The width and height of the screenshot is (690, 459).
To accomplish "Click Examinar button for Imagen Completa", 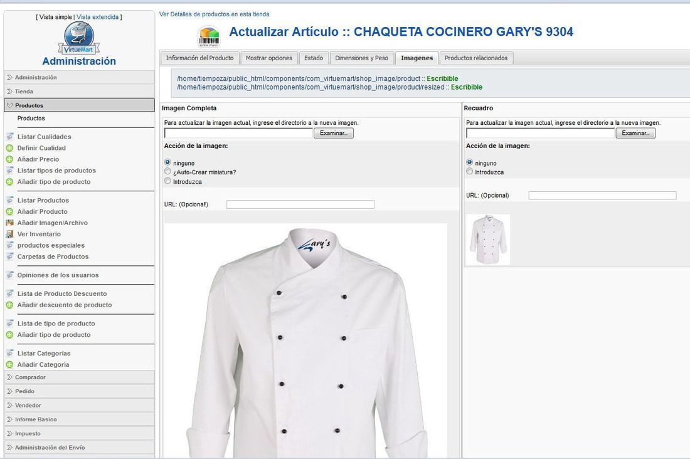I will 334,133.
